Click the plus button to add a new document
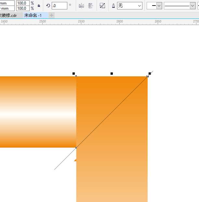The image size is (199, 202). click(x=52, y=15)
